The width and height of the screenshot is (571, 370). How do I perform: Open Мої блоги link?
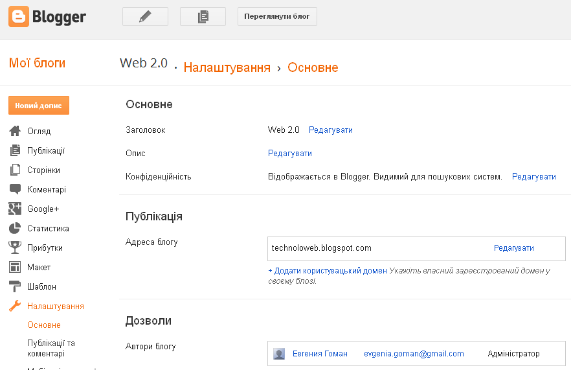(37, 63)
